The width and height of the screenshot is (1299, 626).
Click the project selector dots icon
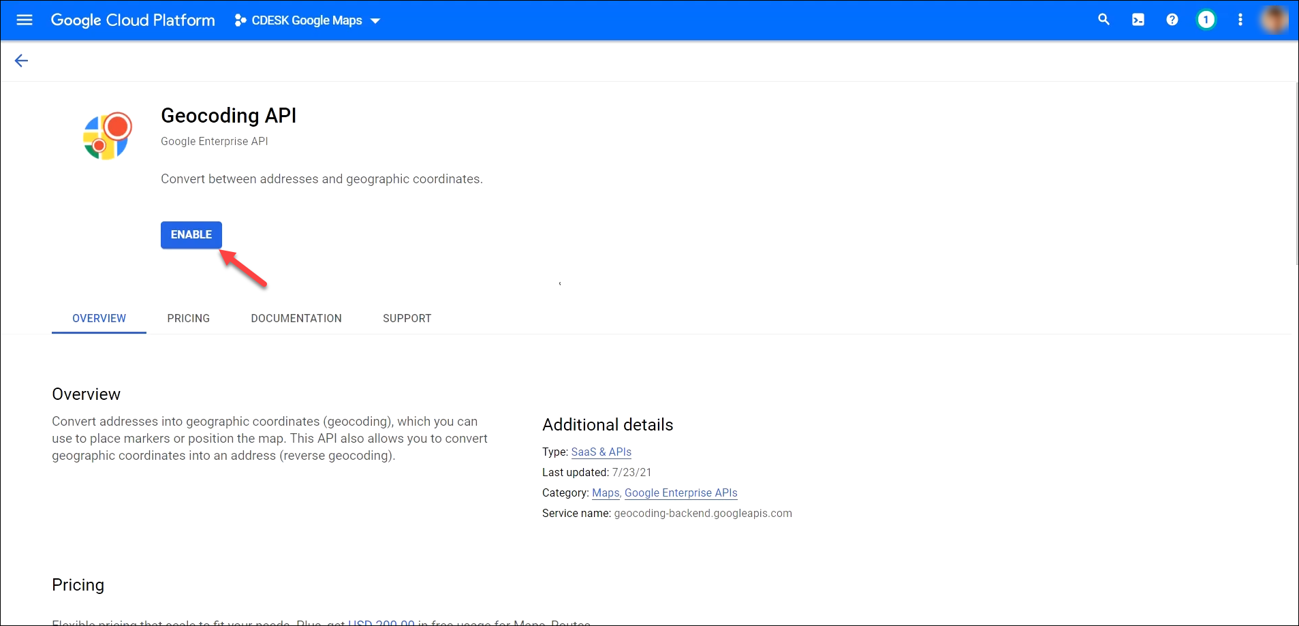[x=240, y=20]
